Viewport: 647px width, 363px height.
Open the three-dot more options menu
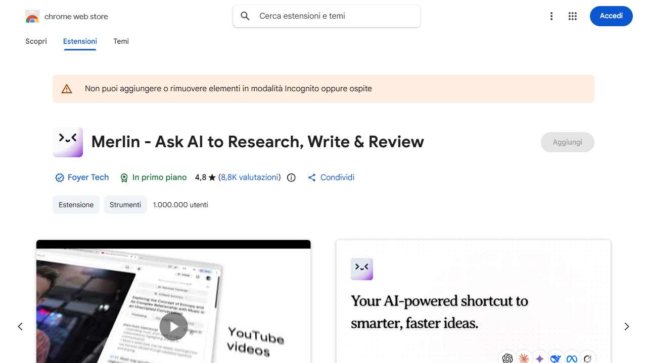pyautogui.click(x=551, y=16)
